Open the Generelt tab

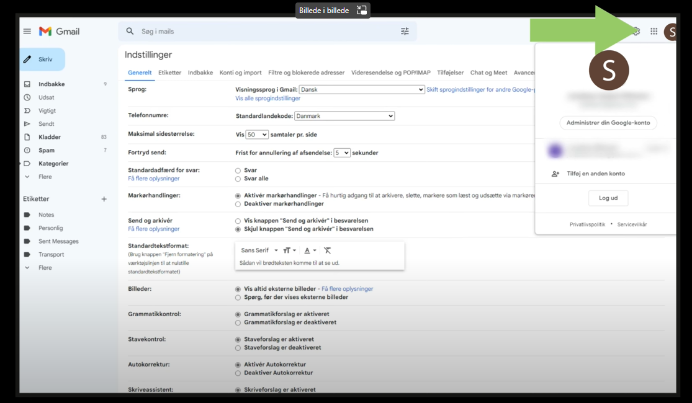tap(140, 73)
